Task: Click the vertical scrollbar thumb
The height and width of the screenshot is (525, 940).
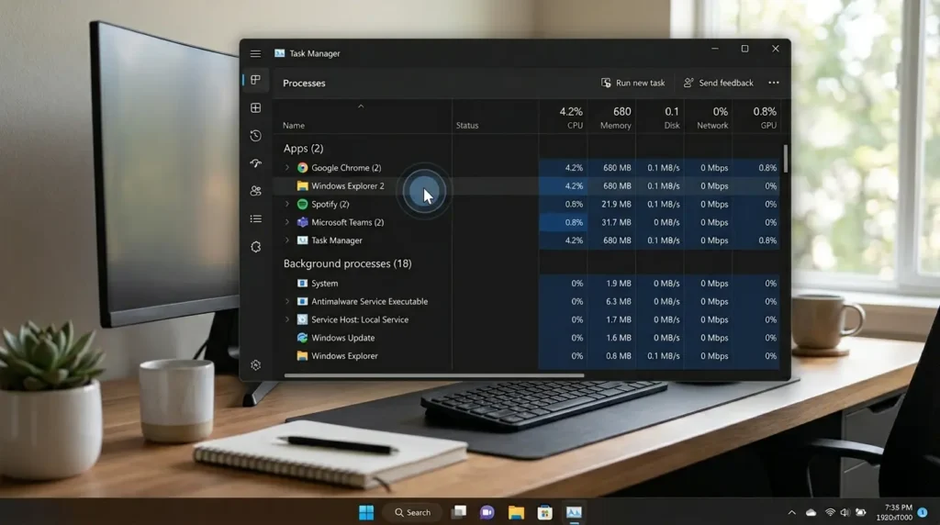Action: pyautogui.click(x=786, y=158)
